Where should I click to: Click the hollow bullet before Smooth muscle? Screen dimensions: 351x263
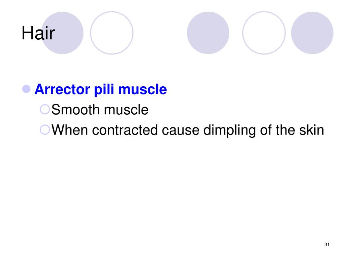pyautogui.click(x=45, y=109)
